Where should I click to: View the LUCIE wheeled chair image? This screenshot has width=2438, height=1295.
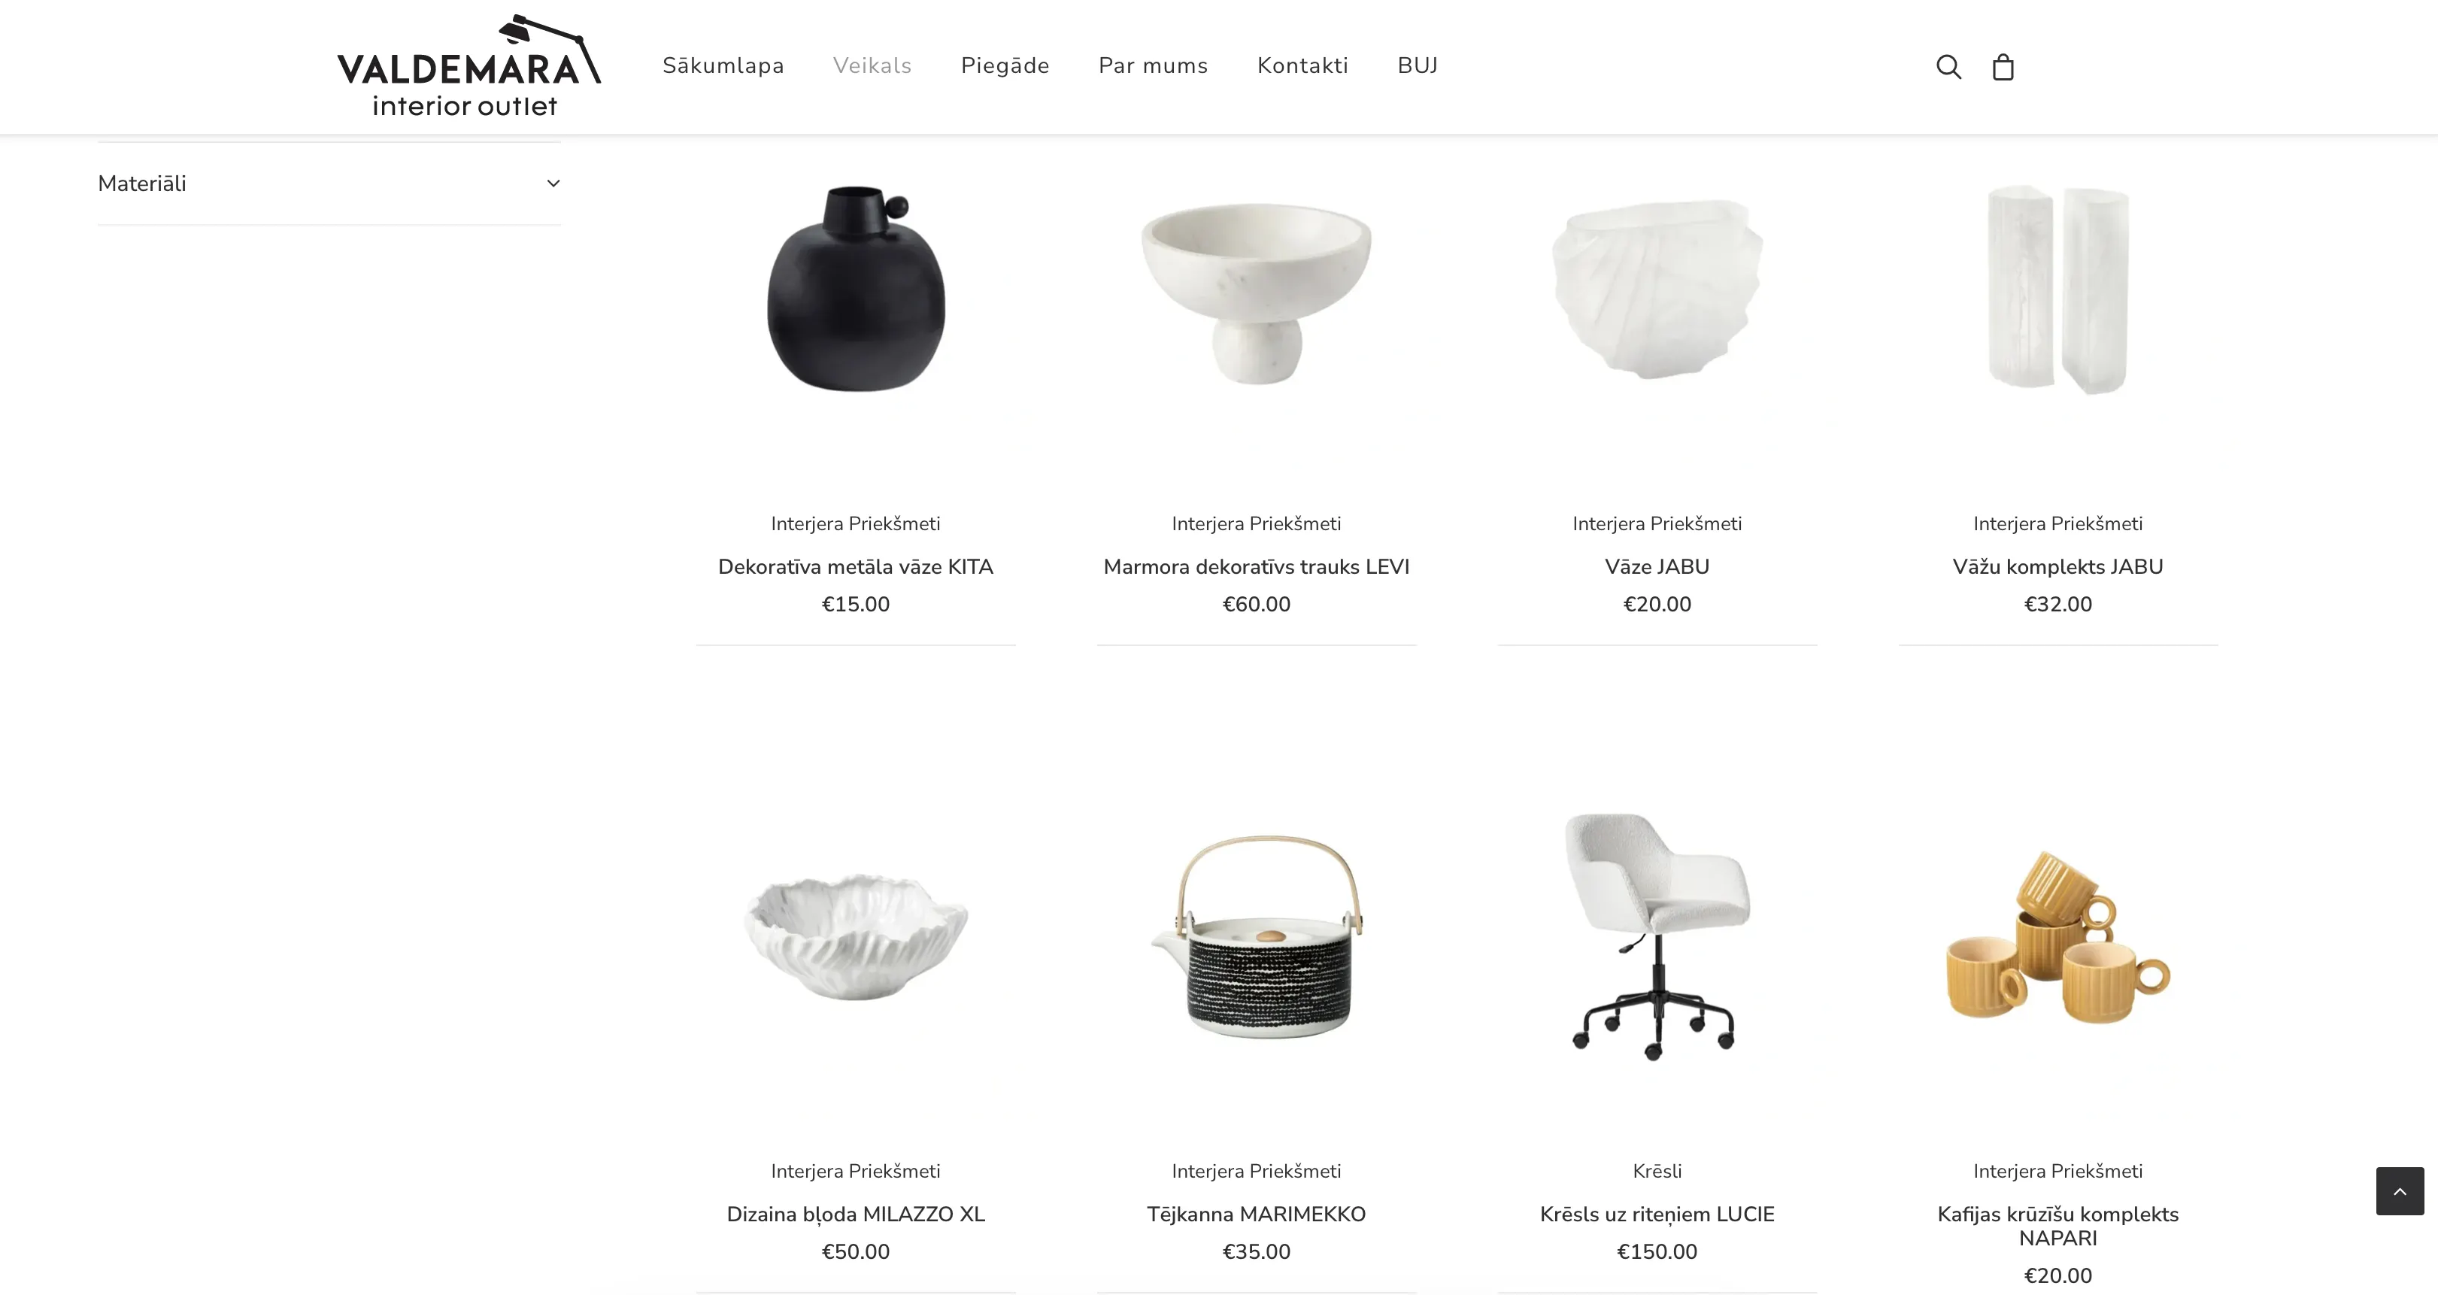pos(1656,937)
